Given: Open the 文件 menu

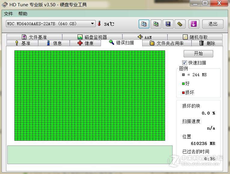Looking at the screenshot, I should point(8,14).
